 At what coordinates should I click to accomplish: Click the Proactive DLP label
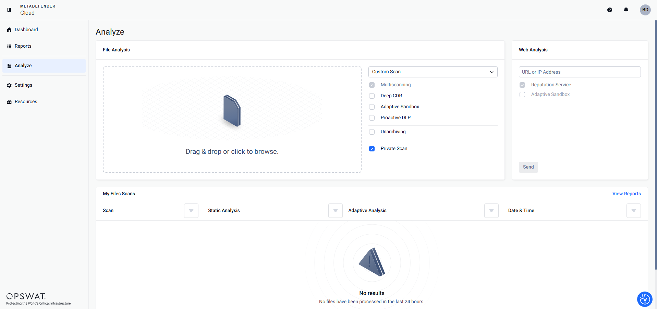[396, 118]
